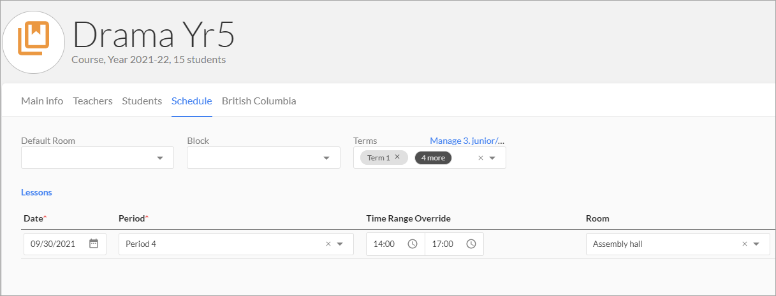Open the Room dropdown arrow

coord(756,244)
